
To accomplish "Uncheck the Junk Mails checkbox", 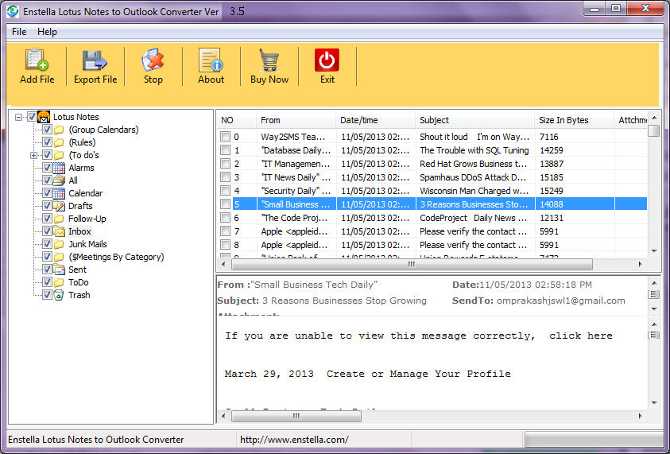I will [x=47, y=244].
